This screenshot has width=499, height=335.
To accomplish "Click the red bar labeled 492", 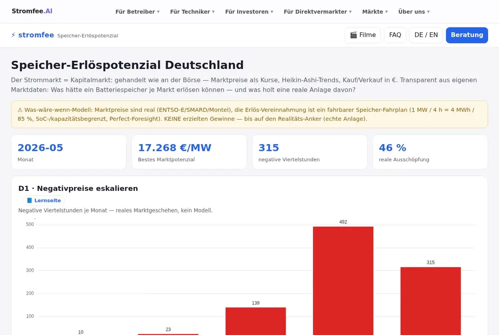I will [x=343, y=281].
